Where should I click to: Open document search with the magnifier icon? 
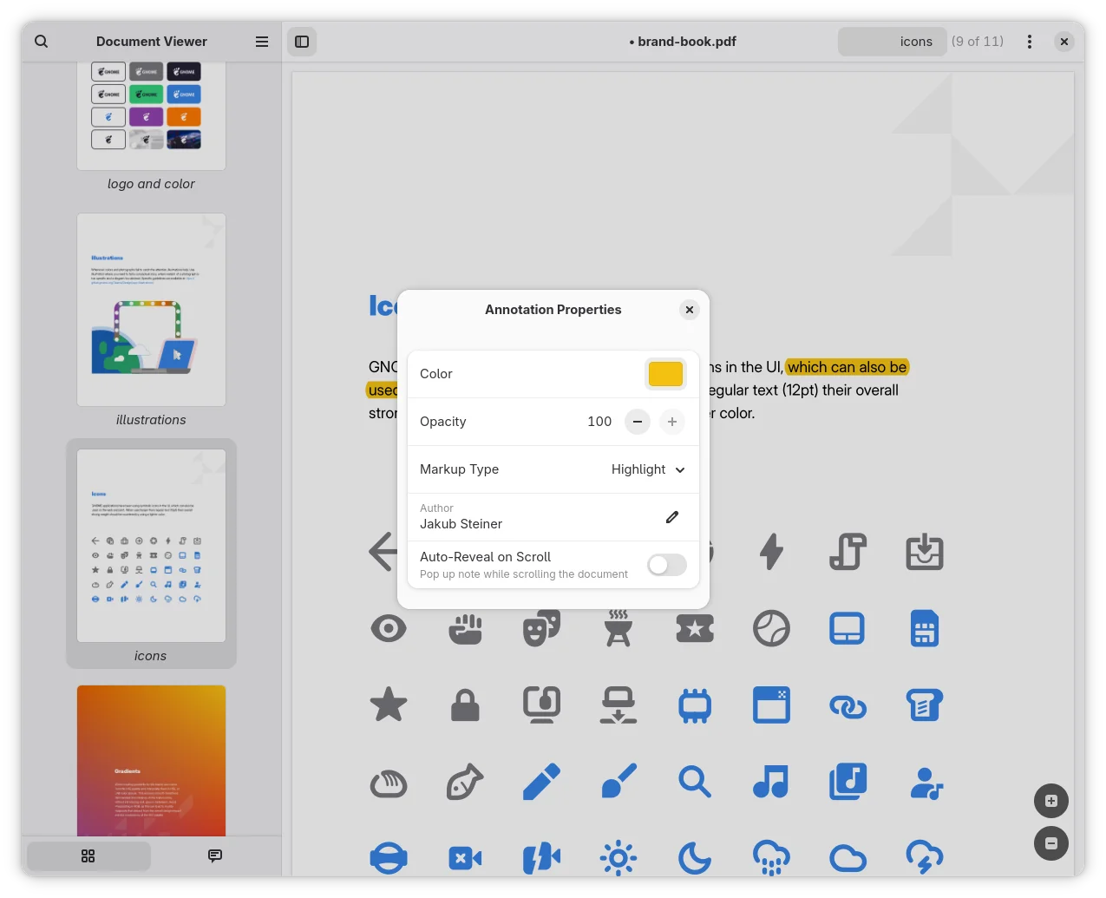point(41,41)
